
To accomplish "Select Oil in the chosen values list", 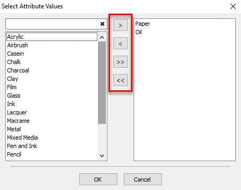I will coord(184,32).
